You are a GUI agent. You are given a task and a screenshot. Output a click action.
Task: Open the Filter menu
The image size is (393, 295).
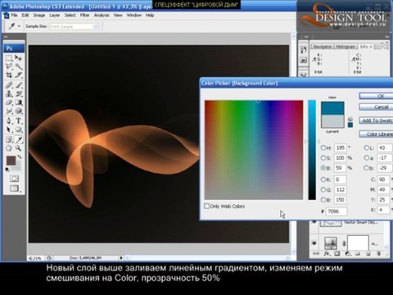84,16
